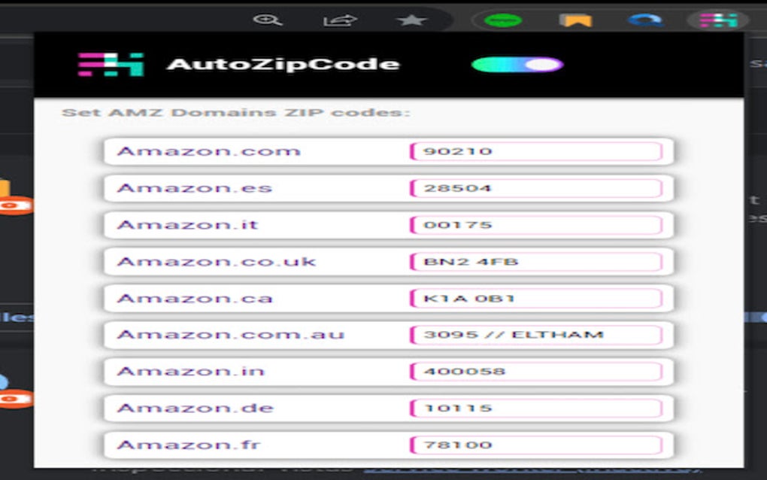Click the Amazon.com domain label
767x480 pixels.
tap(209, 151)
